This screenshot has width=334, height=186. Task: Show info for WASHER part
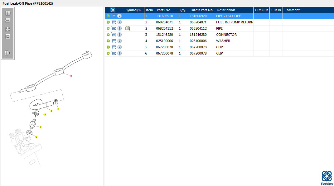pos(119,41)
